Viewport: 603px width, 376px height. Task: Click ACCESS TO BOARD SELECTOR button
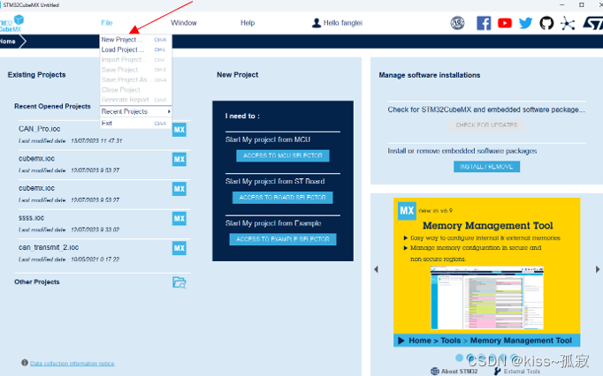click(283, 198)
